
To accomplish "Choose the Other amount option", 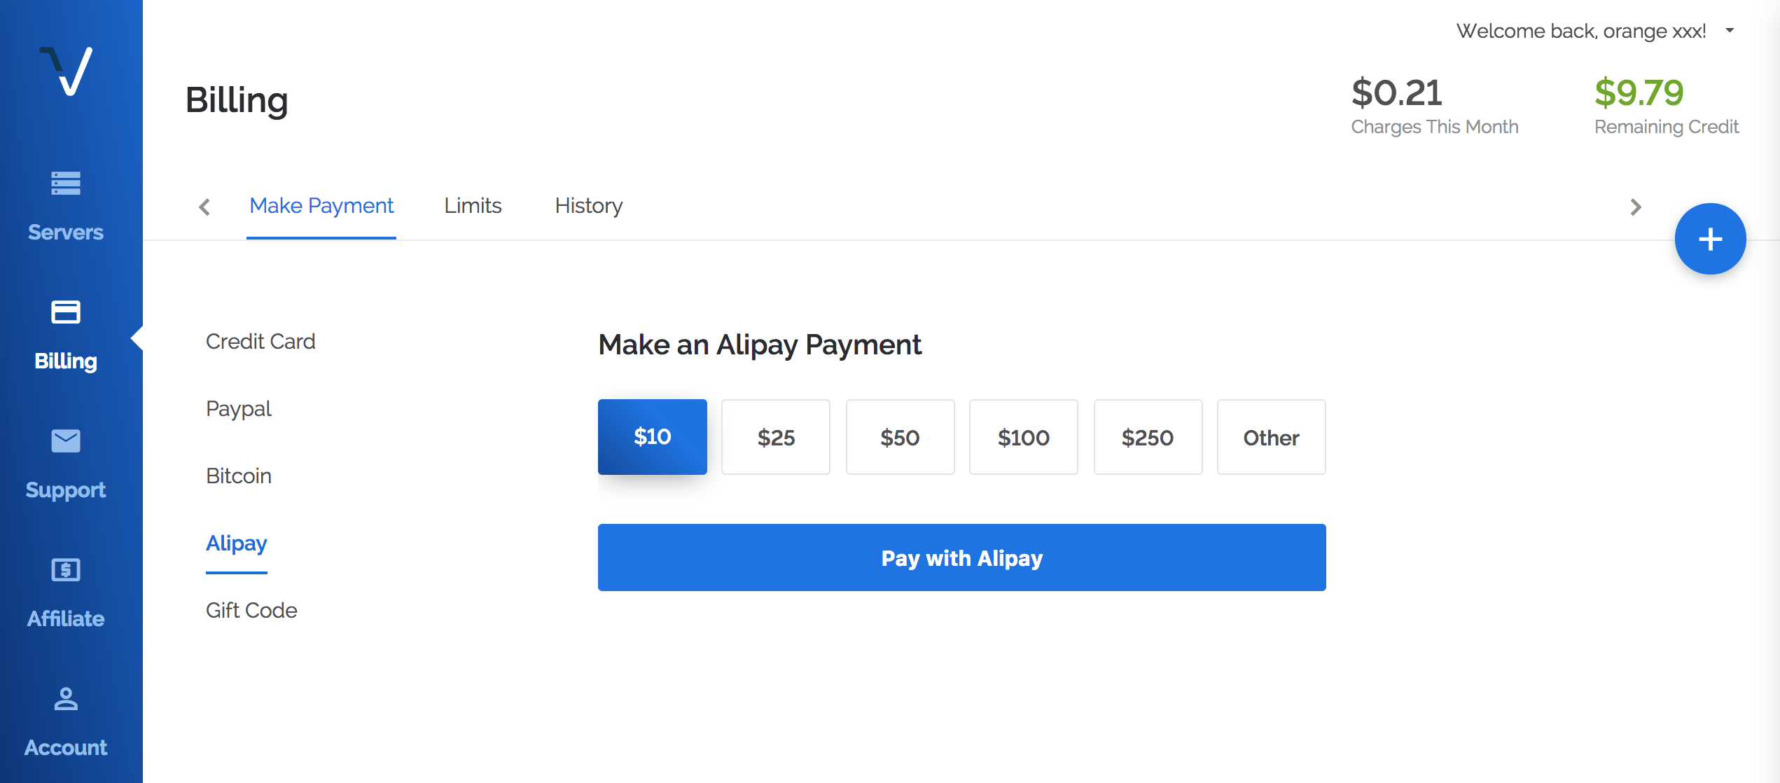I will click(x=1272, y=437).
